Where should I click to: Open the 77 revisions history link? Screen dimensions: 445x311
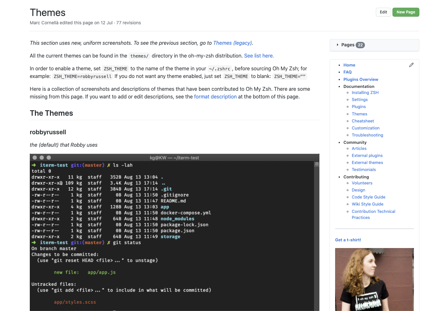pos(128,23)
